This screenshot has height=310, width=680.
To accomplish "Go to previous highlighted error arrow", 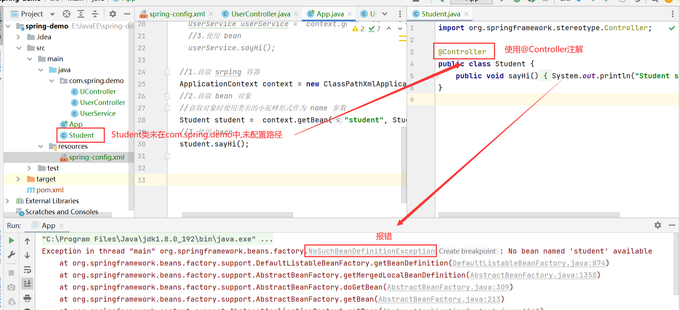I will [389, 28].
